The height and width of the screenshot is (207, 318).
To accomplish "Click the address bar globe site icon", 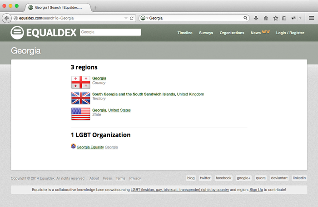I will pos(15,18).
